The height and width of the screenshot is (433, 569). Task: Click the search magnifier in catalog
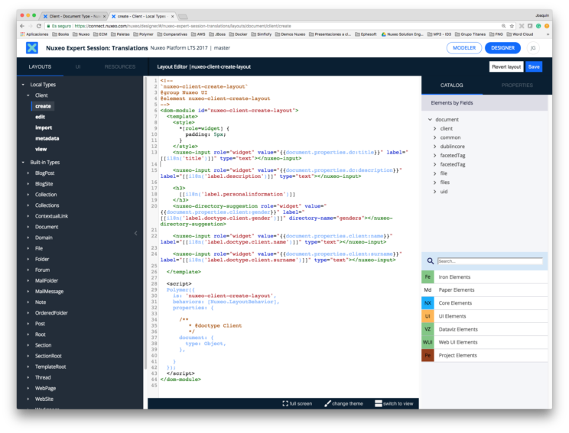[x=430, y=261]
